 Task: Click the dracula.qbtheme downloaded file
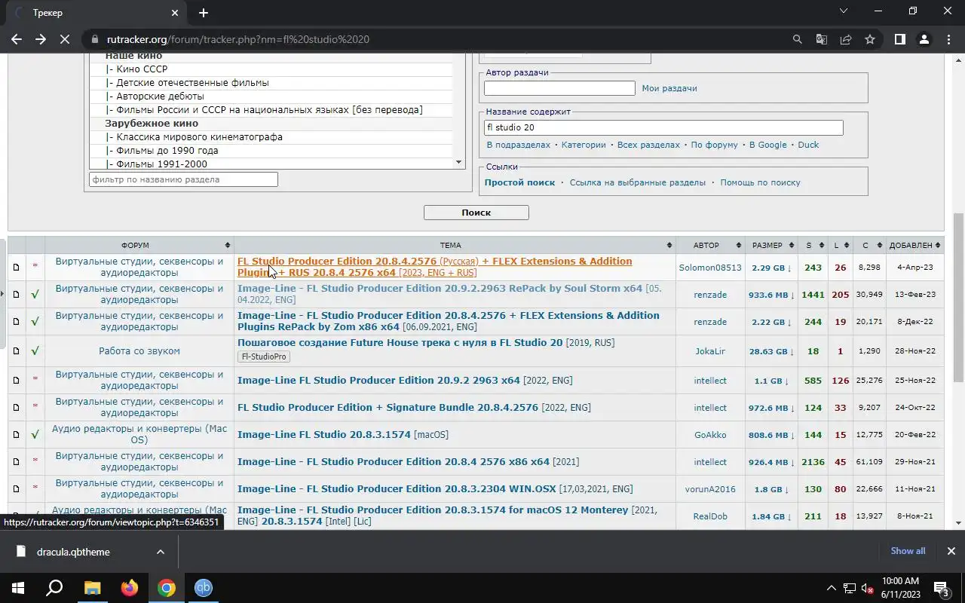coord(73,552)
